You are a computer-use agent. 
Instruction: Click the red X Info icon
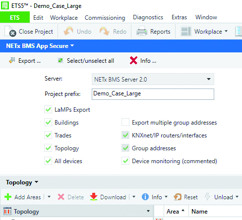coord(133,60)
